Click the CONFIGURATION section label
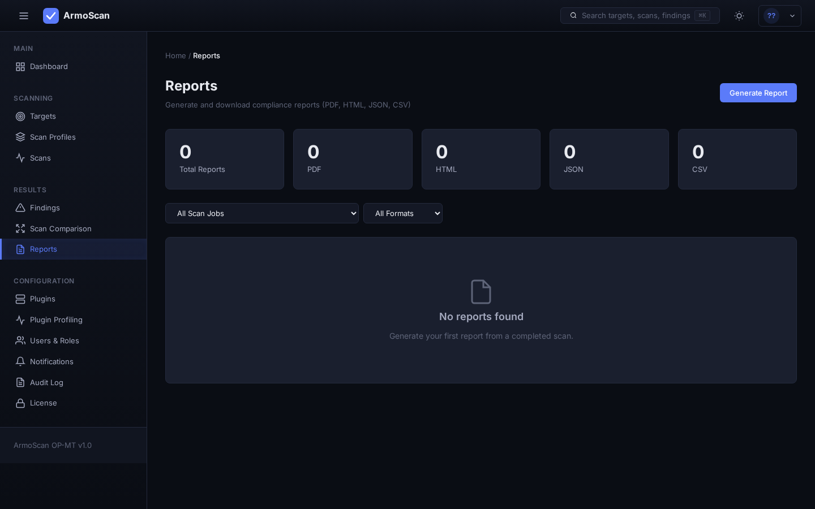The height and width of the screenshot is (509, 815). pos(44,281)
